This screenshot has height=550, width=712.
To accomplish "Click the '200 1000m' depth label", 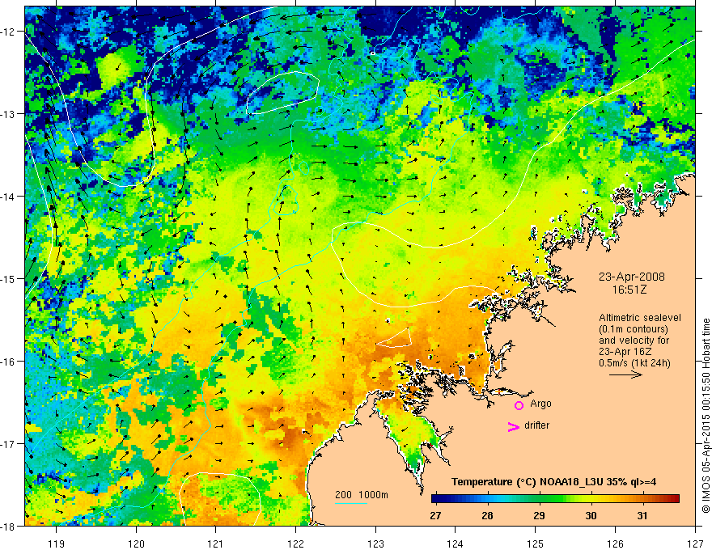I will click(362, 495).
